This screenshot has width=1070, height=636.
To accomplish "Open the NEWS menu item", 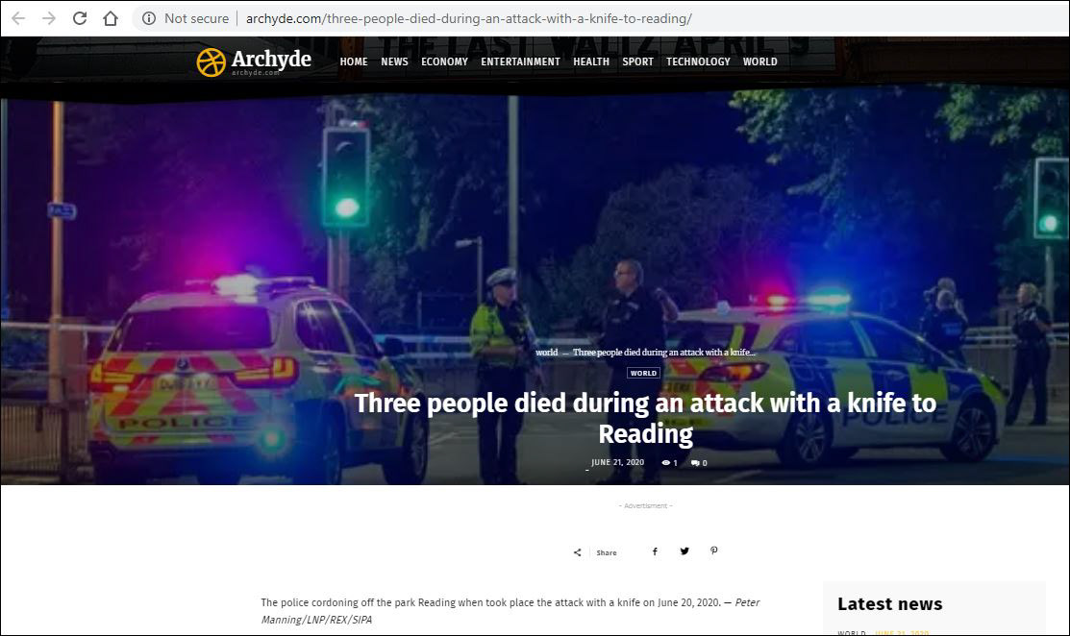I will [x=394, y=61].
